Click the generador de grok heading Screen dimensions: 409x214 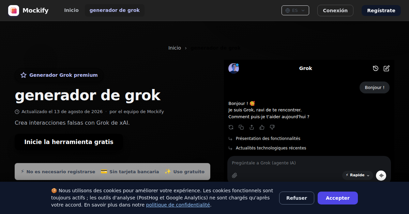88,95
